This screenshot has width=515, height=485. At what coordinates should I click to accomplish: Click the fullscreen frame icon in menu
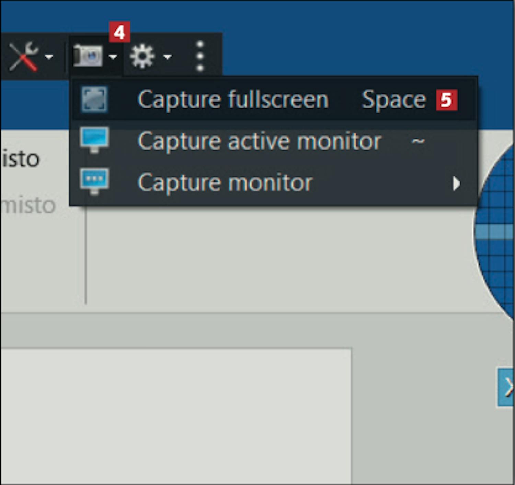(94, 99)
